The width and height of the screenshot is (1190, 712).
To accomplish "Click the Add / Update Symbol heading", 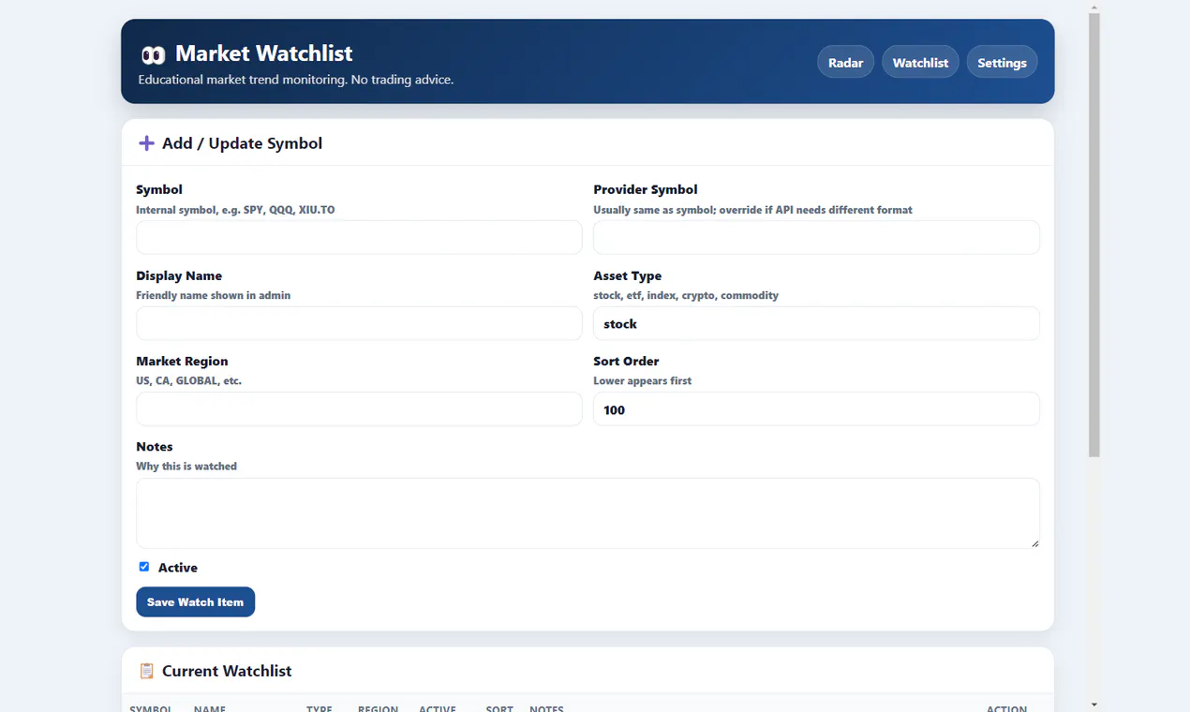I will click(x=242, y=143).
